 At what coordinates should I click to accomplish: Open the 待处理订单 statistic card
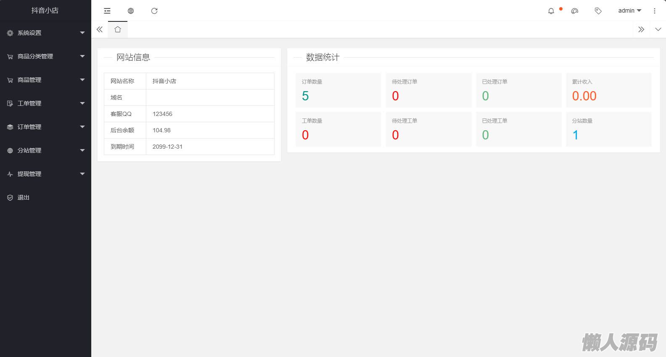[x=428, y=90]
